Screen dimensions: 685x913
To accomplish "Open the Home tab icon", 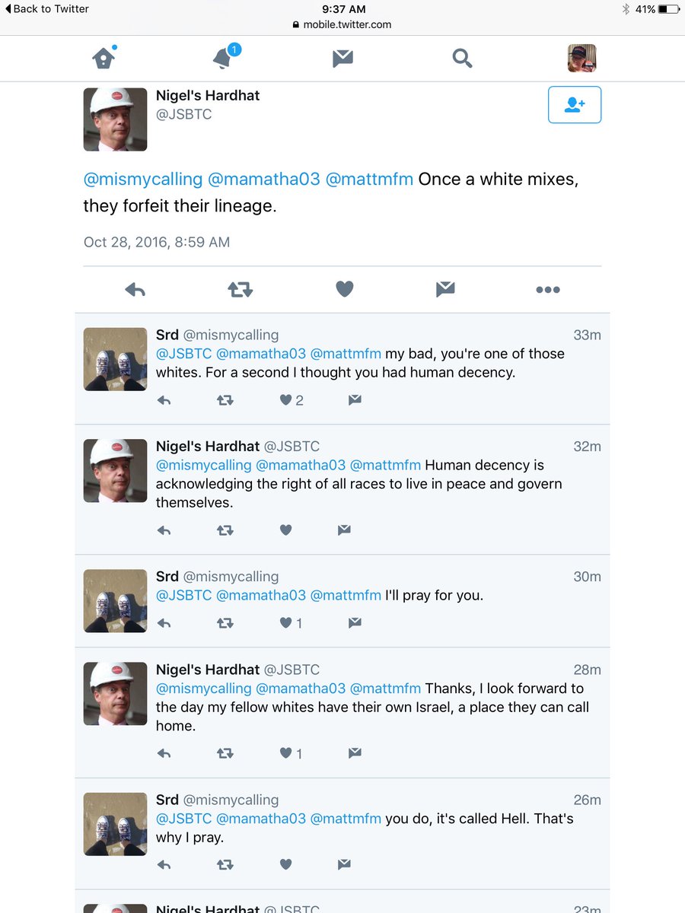I will (104, 58).
